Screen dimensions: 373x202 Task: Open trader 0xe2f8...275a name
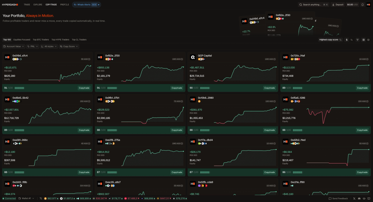point(112,140)
